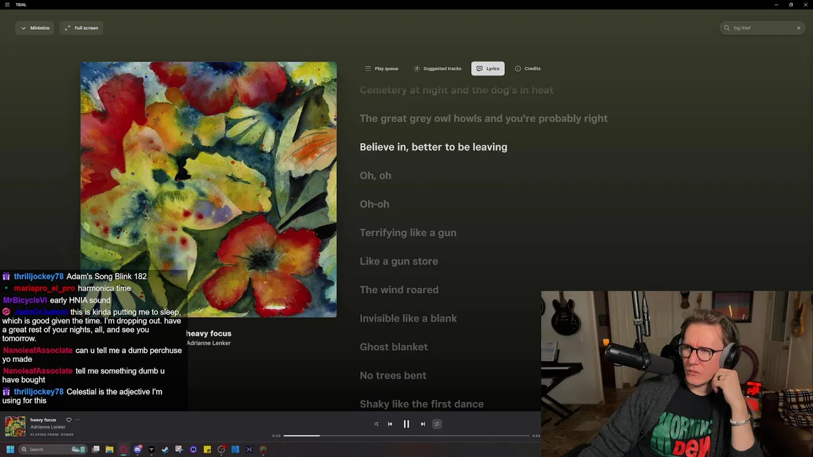Jump to lyric Believe in, better to be leaving
The width and height of the screenshot is (813, 457).
tap(433, 147)
